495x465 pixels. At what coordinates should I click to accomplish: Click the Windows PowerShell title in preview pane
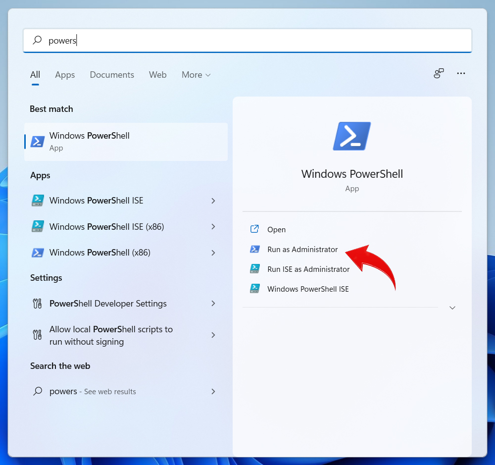pyautogui.click(x=352, y=174)
